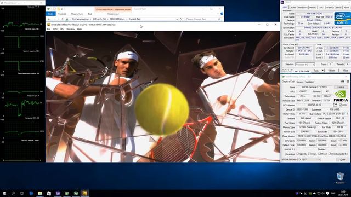This screenshot has height=197, width=351.
Task: Switch to the active Xenia taskbar icon
Action: 84,193
